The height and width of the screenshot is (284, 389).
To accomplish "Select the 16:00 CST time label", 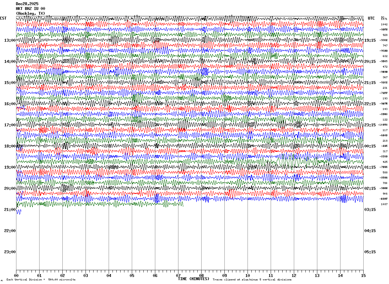I will (10, 104).
